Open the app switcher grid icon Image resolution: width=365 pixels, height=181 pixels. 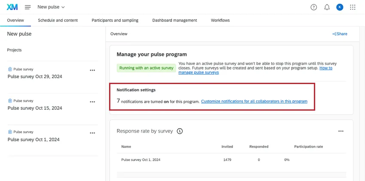coord(353,7)
